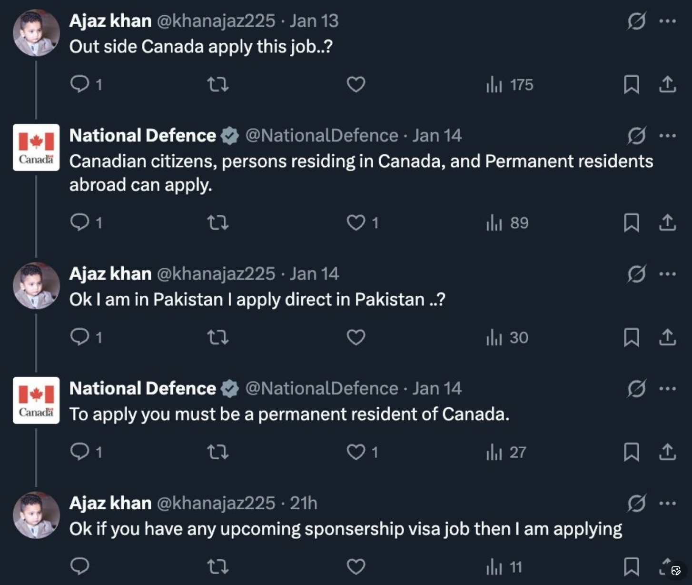
Task: Open more options for the 'Pakistan' tweet
Action: pos(667,274)
